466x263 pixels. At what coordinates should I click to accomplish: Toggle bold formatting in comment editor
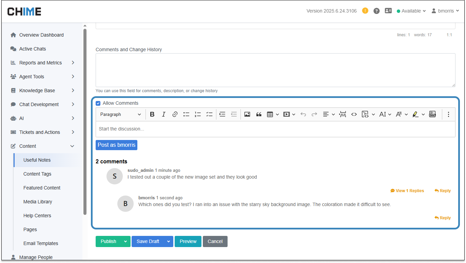(x=152, y=115)
